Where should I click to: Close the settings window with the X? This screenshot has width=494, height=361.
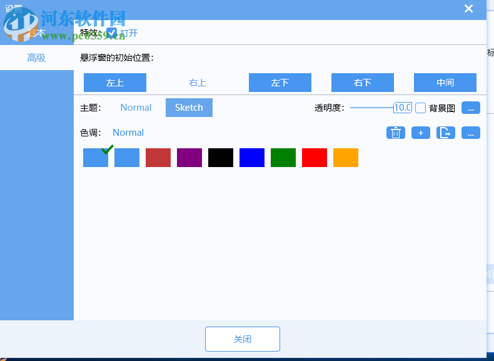468,9
